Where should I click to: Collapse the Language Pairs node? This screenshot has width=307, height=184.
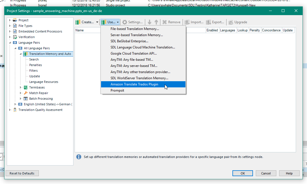(10, 43)
